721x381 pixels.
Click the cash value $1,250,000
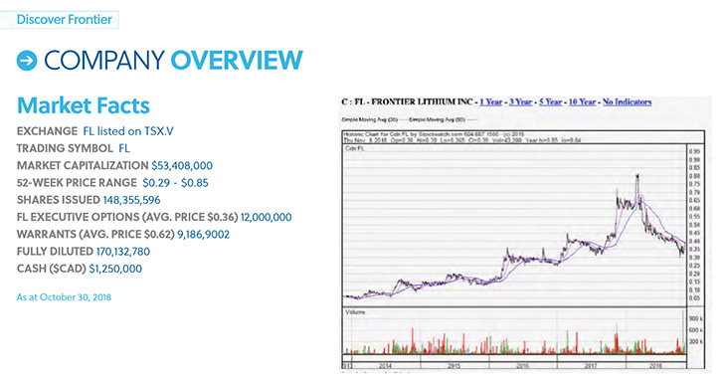115,269
